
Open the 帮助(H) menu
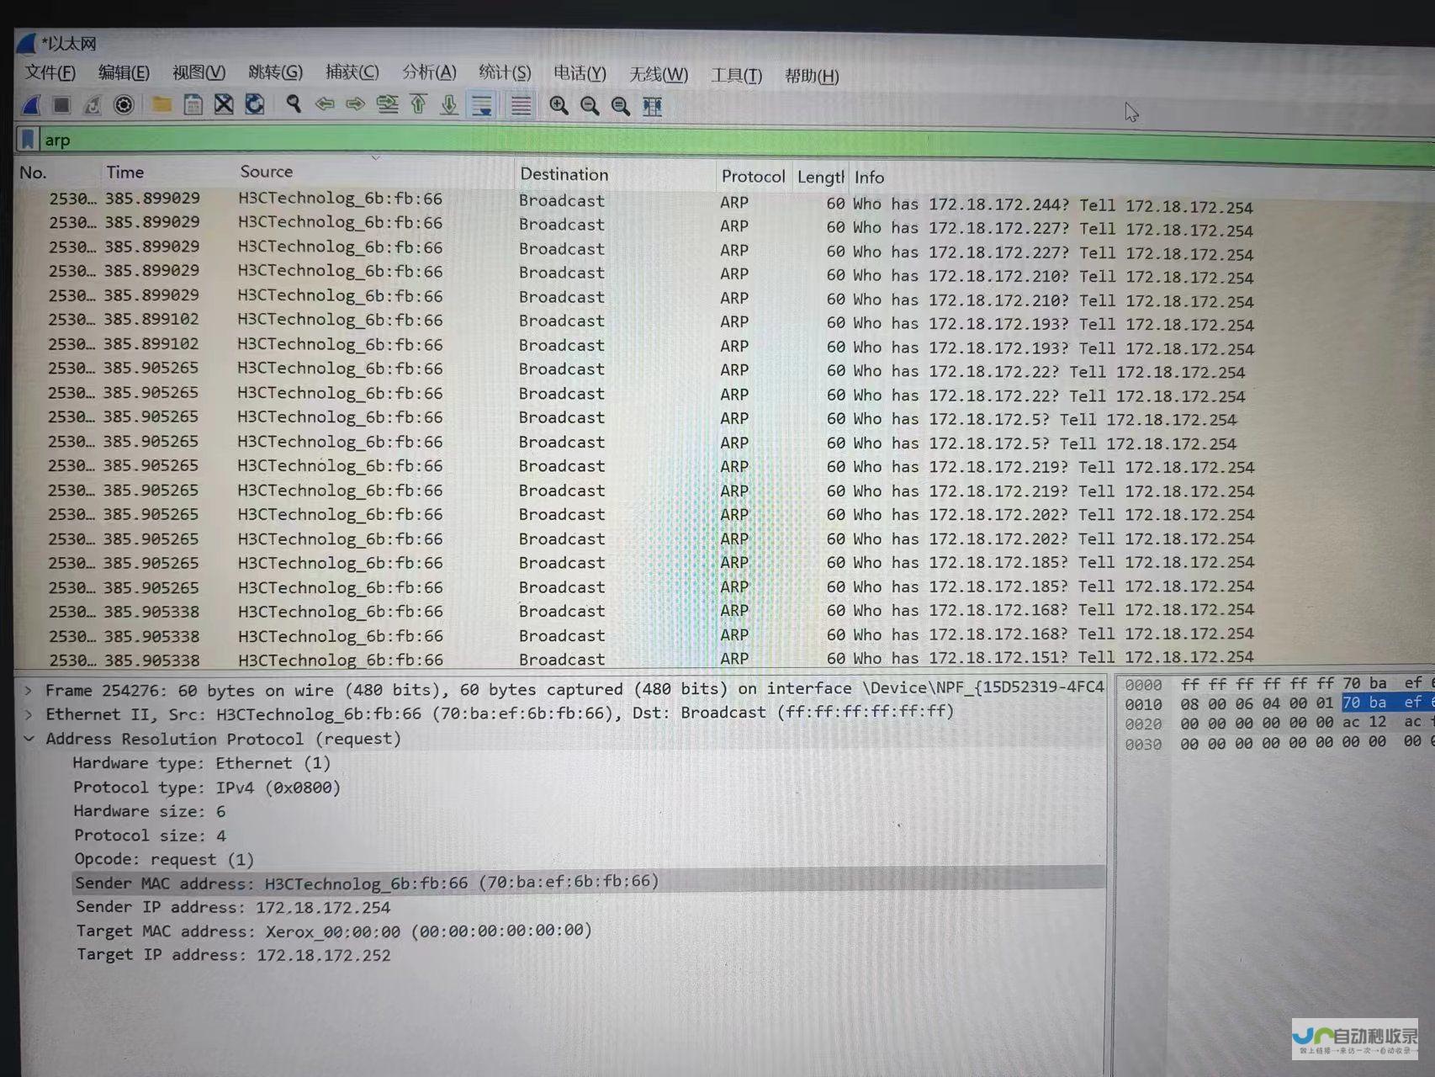[x=812, y=77]
